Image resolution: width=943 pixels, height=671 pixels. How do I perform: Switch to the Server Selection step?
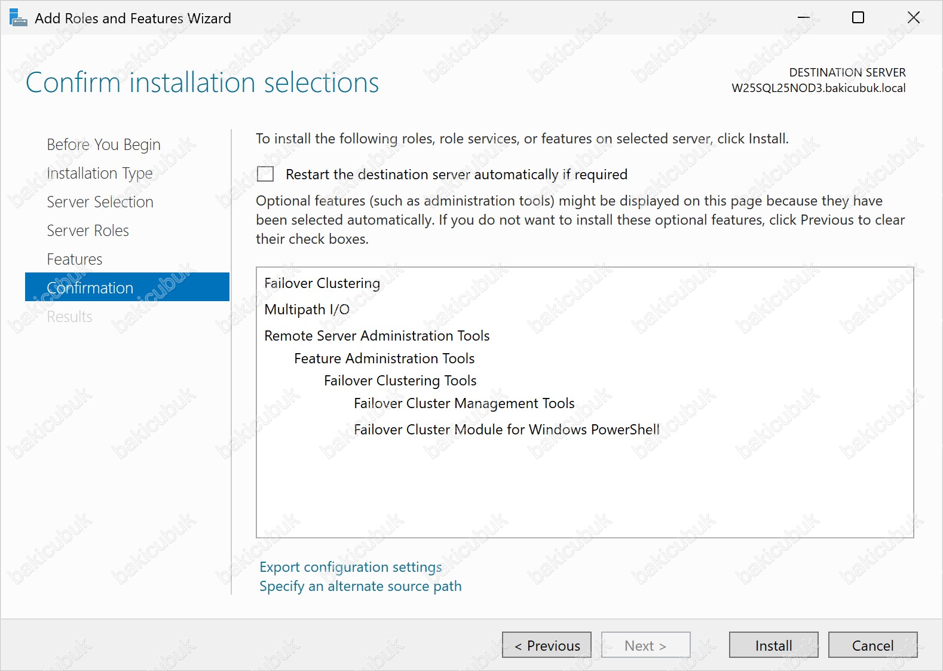[100, 202]
